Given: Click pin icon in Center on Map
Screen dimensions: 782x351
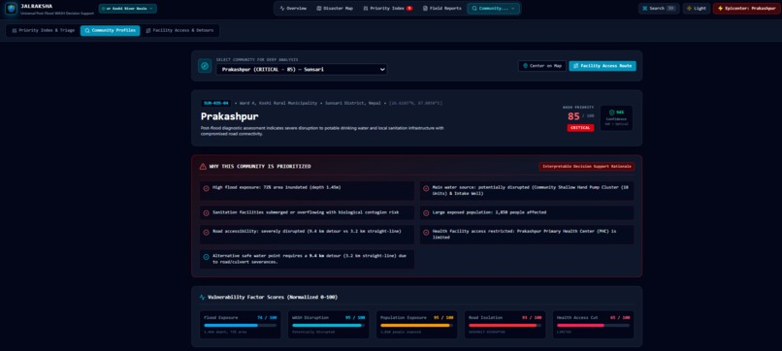Looking at the screenshot, I should (x=525, y=66).
